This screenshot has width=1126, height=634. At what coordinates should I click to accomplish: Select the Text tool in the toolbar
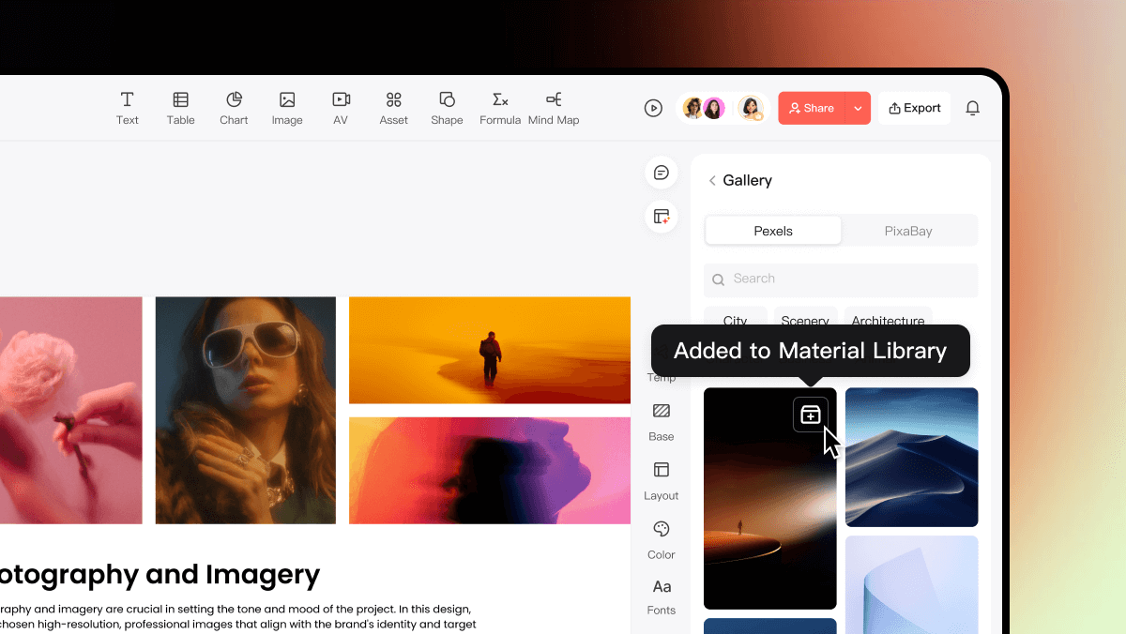(x=127, y=108)
